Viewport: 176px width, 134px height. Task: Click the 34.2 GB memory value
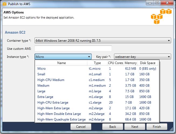click(x=130, y=114)
